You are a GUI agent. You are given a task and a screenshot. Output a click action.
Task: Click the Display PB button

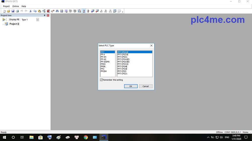coord(14,20)
